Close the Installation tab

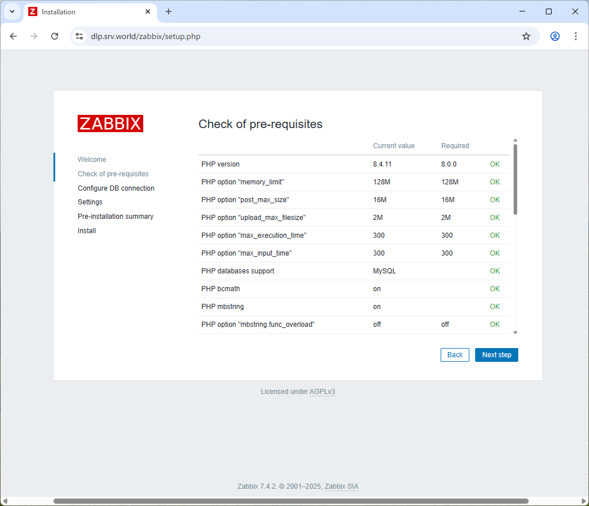point(148,11)
